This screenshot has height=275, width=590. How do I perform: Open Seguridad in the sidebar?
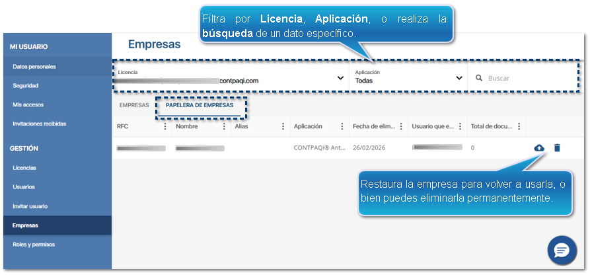click(x=26, y=86)
